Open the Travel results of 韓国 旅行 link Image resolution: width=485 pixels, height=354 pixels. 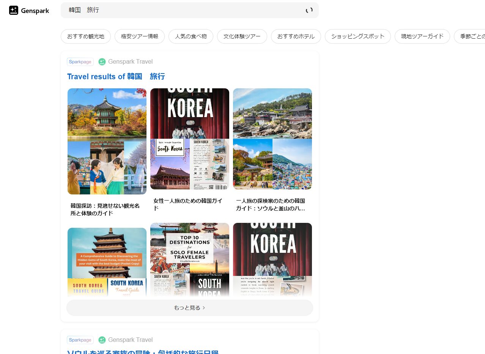(x=116, y=77)
